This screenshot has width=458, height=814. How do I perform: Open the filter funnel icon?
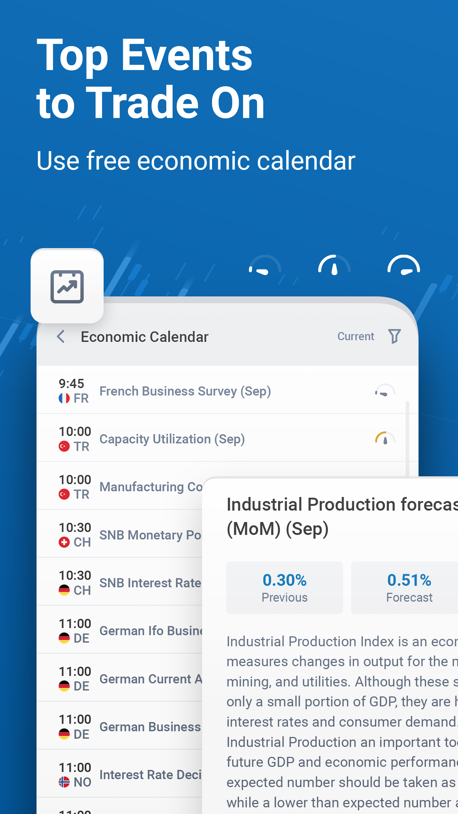(394, 336)
